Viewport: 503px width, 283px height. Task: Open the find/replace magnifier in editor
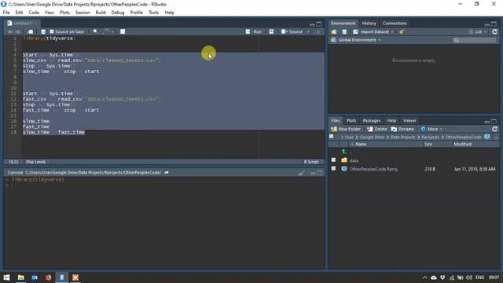click(x=95, y=31)
